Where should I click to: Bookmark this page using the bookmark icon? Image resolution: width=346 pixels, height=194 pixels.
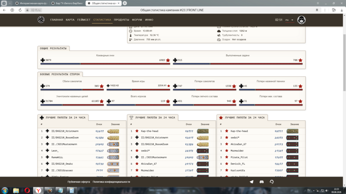(317, 10)
